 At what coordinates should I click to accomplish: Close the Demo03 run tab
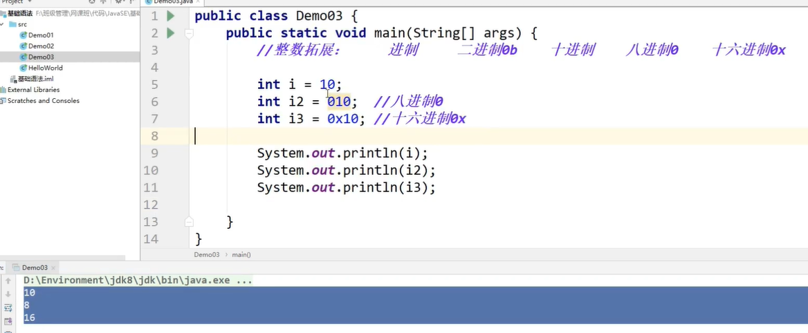coord(53,267)
